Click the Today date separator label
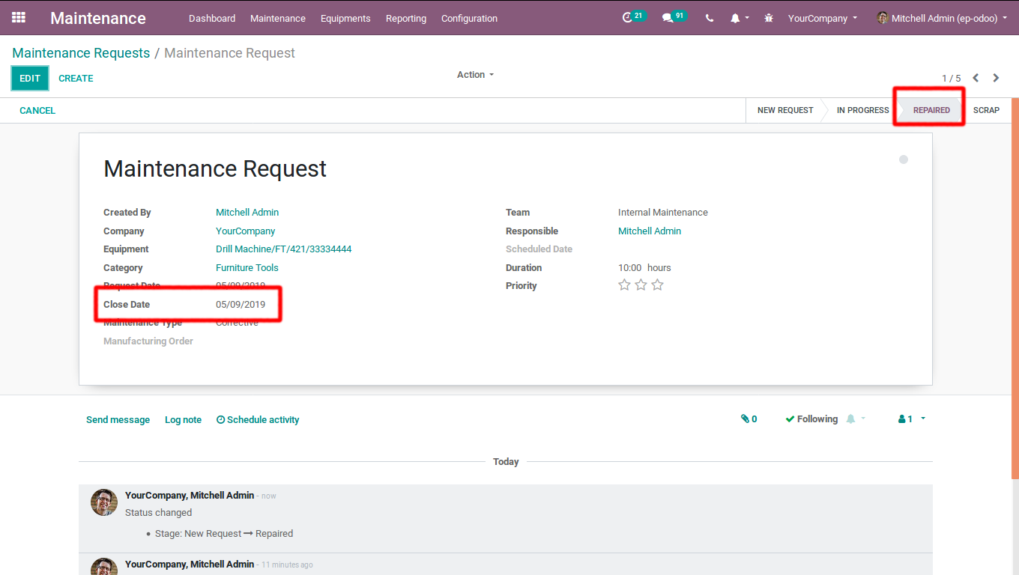Image resolution: width=1019 pixels, height=575 pixels. [x=506, y=462]
